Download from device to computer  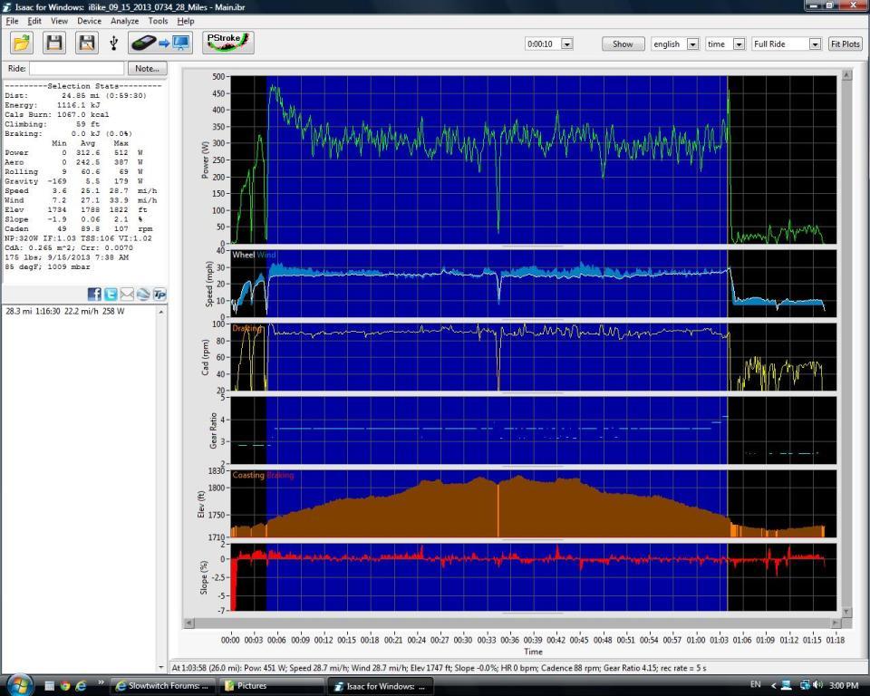tap(159, 43)
